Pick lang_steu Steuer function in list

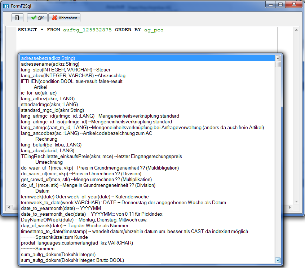[x=66, y=70]
